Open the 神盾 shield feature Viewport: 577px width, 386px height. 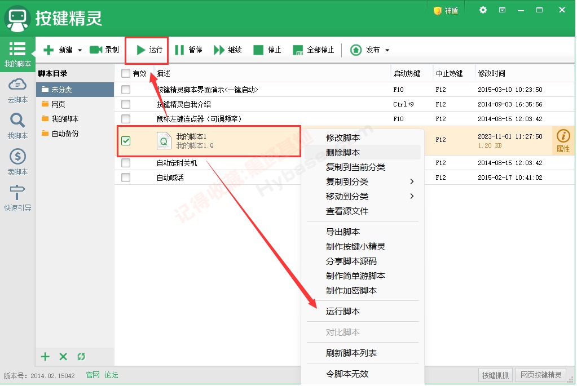(x=446, y=11)
